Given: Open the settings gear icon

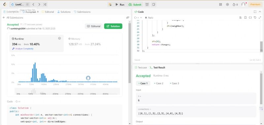Looking at the screenshot, I should click(227, 5).
